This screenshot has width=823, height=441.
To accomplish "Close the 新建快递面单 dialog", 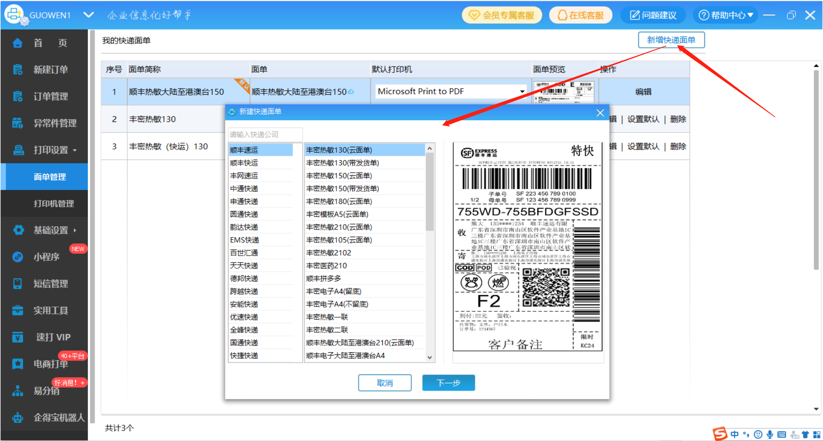I will point(600,113).
